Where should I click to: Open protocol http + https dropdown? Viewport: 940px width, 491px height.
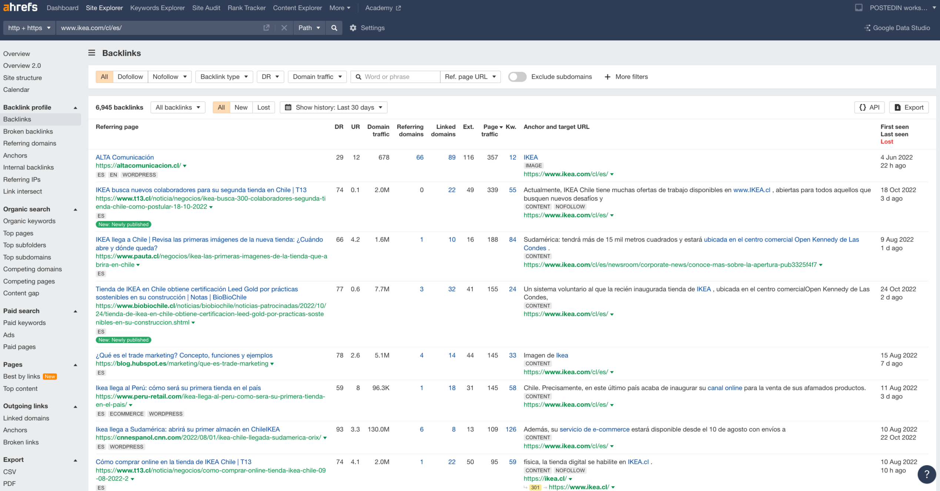[x=29, y=28]
